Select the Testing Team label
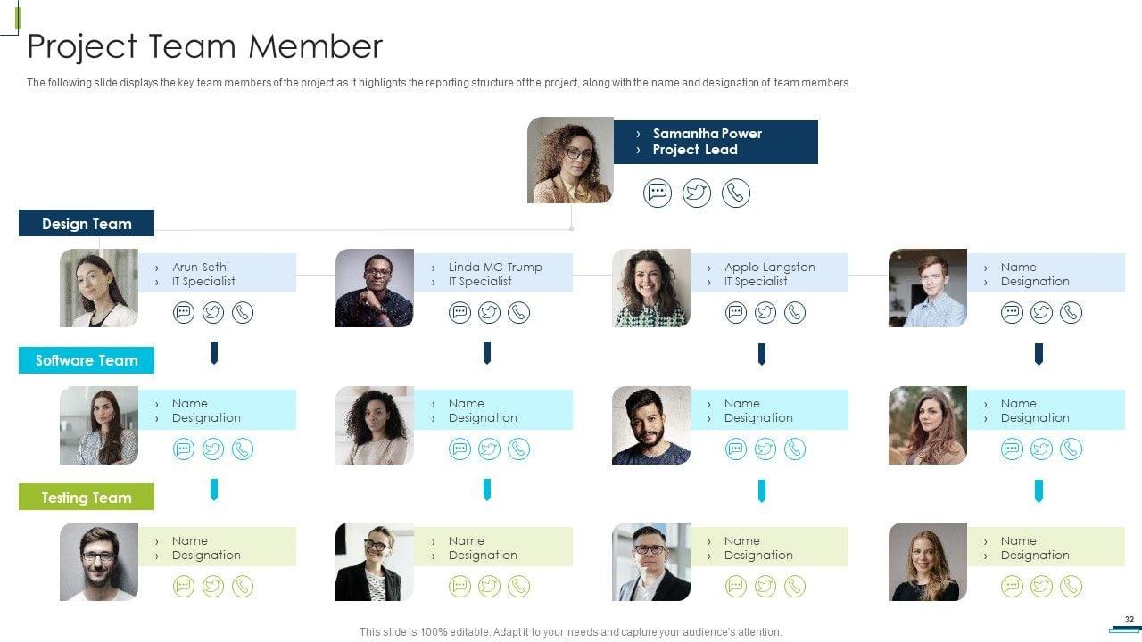 click(87, 497)
